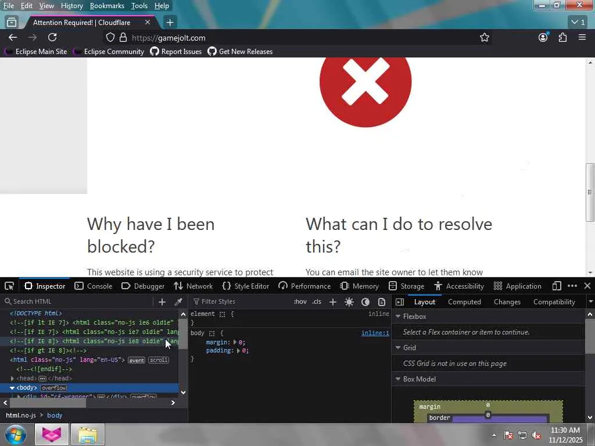
Task: Add a new HTML node
Action: coord(162,301)
